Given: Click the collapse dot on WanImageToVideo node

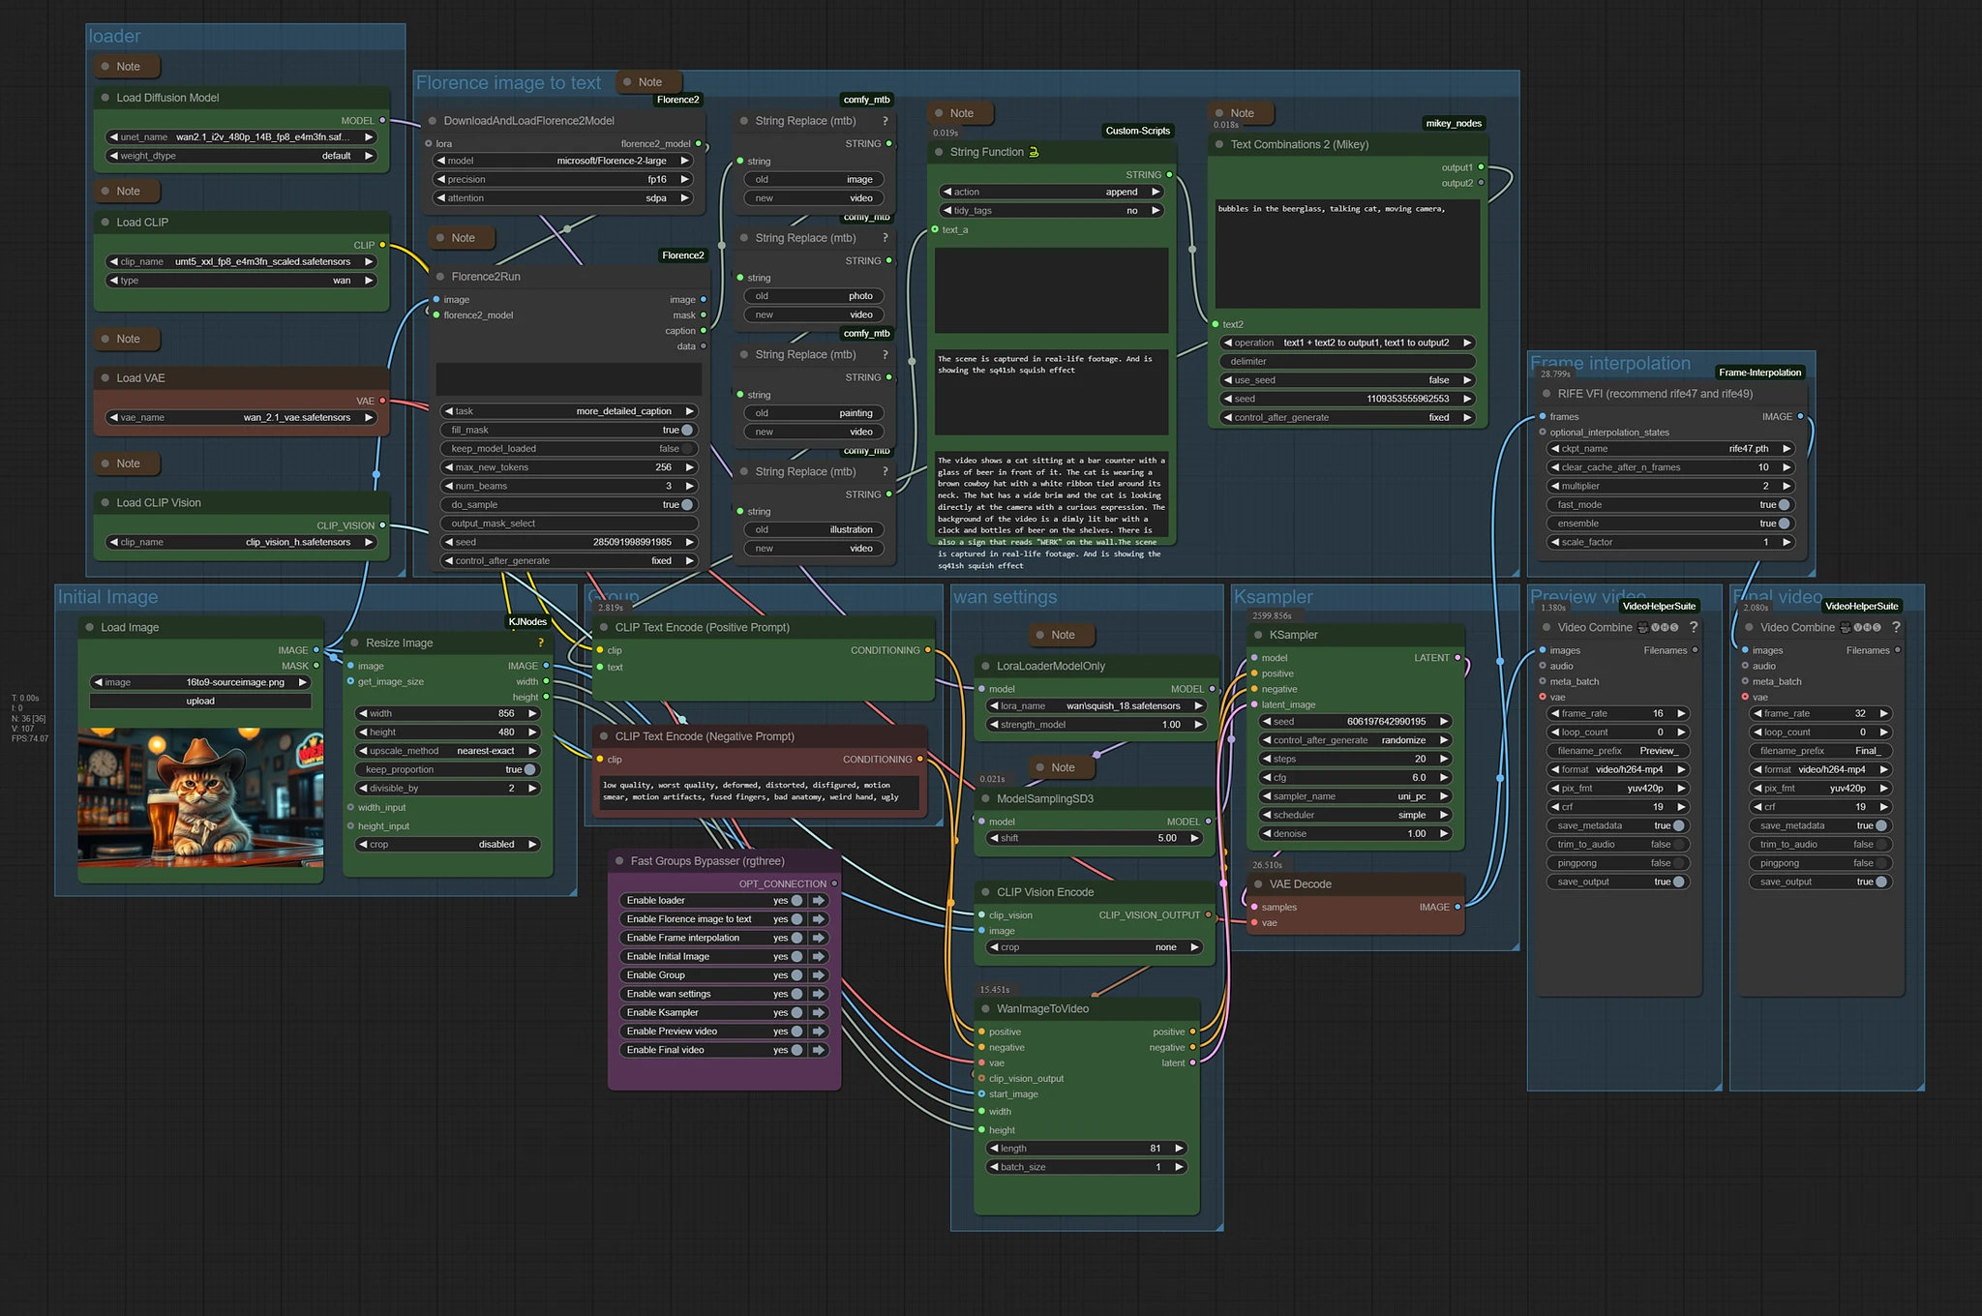Looking at the screenshot, I should 986,1008.
